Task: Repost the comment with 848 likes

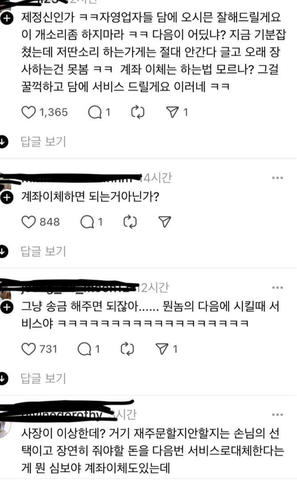Action: point(130,222)
